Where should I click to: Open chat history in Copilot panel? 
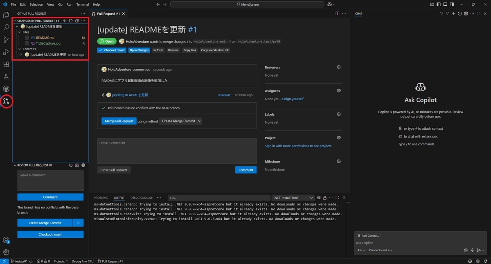[459, 13]
